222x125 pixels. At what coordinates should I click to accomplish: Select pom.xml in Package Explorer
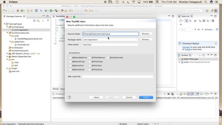point(15,71)
